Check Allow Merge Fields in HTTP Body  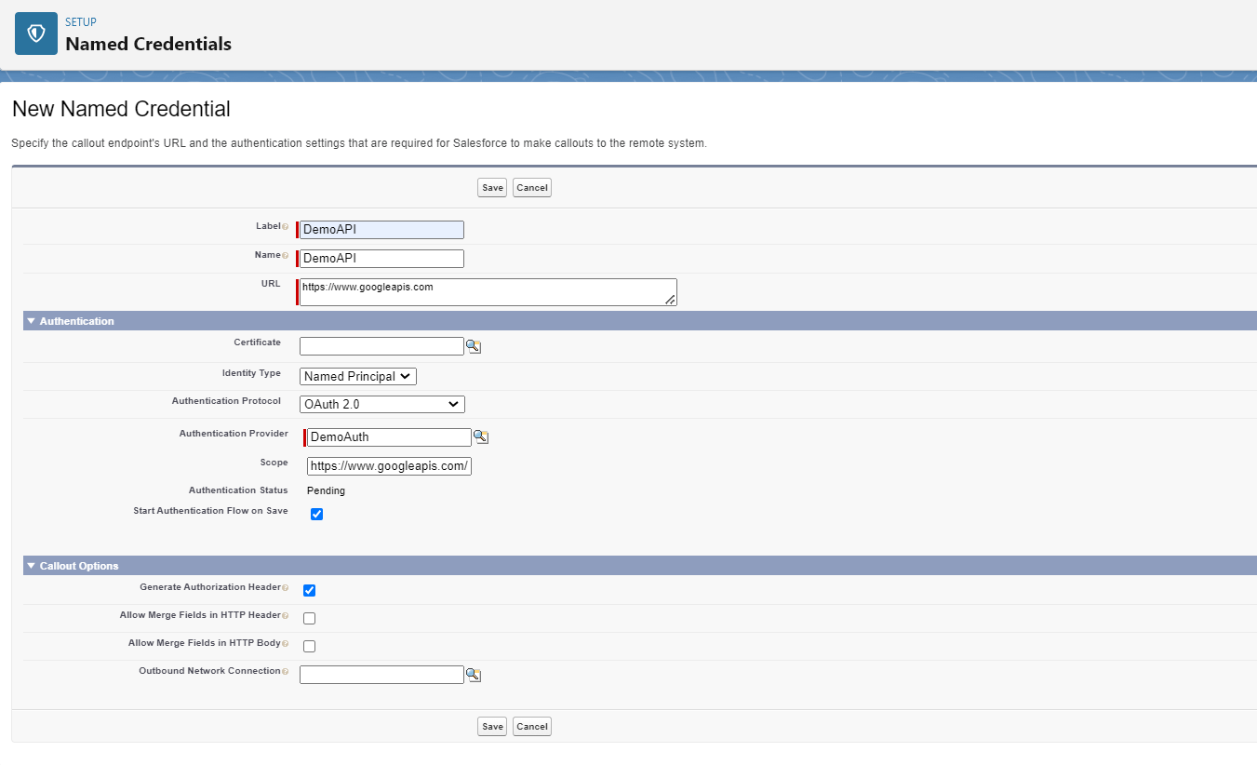pyautogui.click(x=310, y=646)
